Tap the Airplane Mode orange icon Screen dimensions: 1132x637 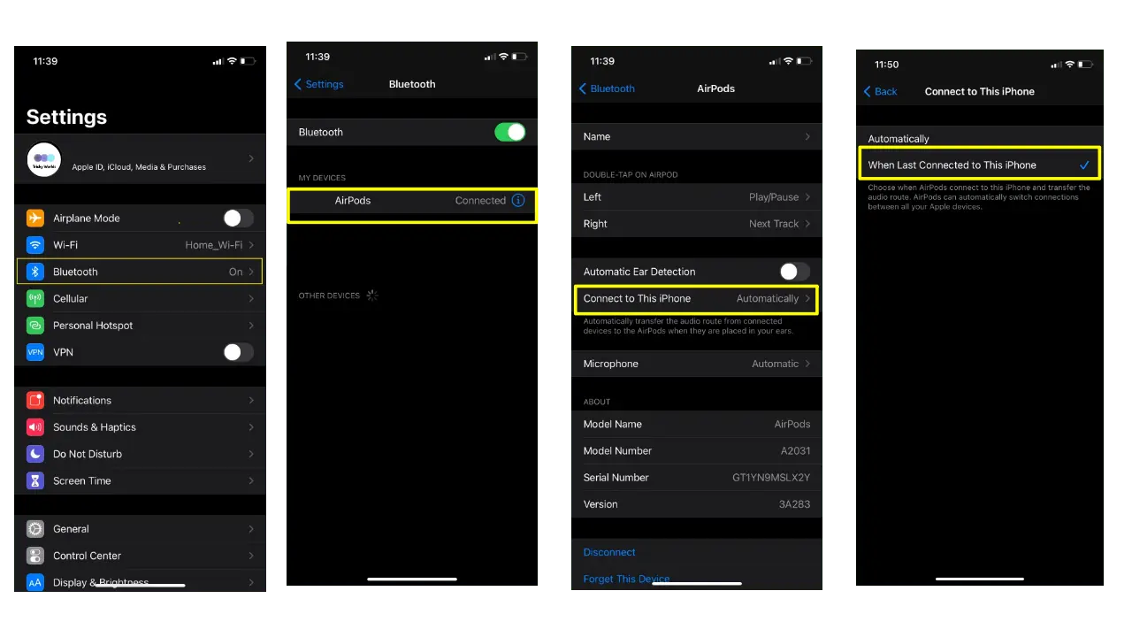35,219
